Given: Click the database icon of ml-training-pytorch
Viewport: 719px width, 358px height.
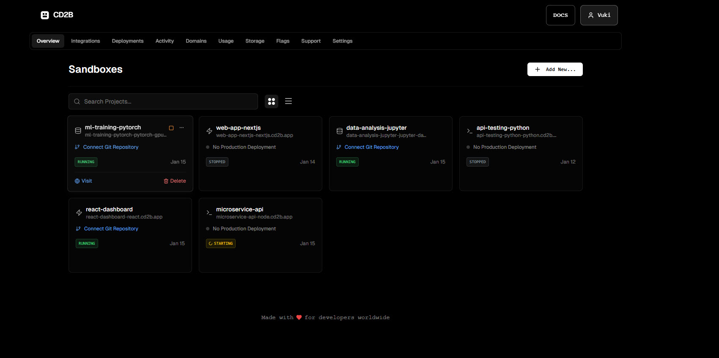Looking at the screenshot, I should point(78,131).
